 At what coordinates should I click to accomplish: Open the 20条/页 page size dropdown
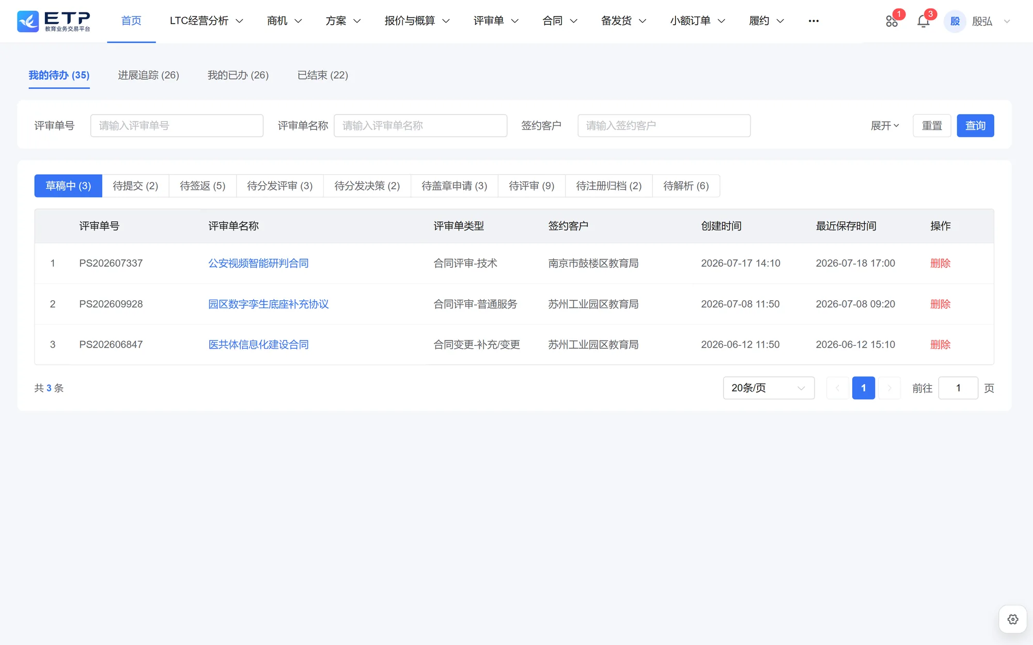769,388
